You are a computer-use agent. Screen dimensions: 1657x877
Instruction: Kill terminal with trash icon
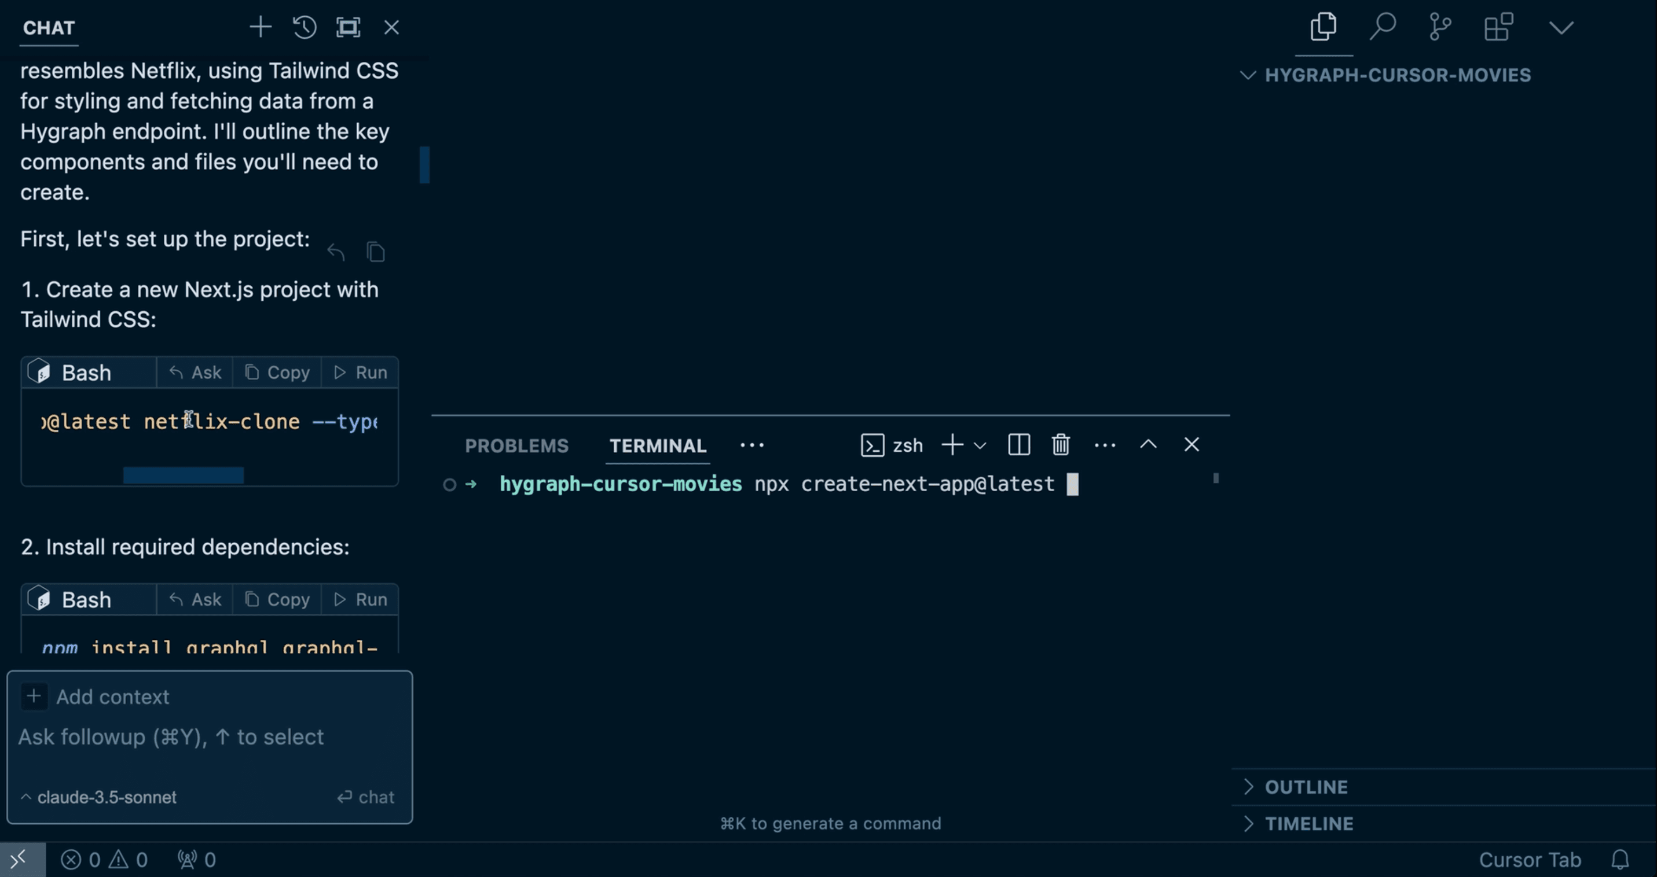(1061, 445)
